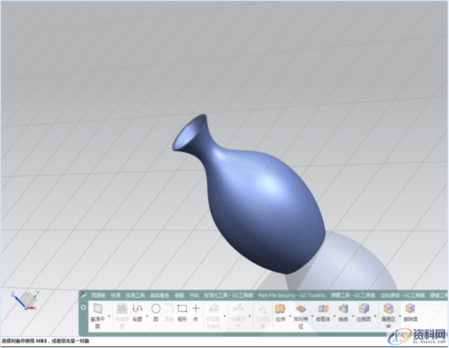This screenshot has width=449, height=348.
Task: Switch to the 真实着色 tab
Action: tap(159, 295)
